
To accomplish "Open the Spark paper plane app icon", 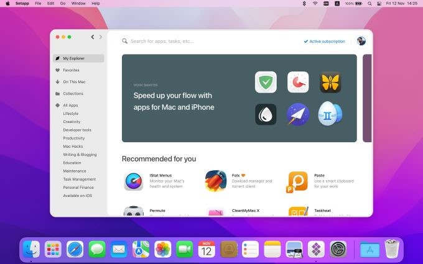I will [298, 114].
